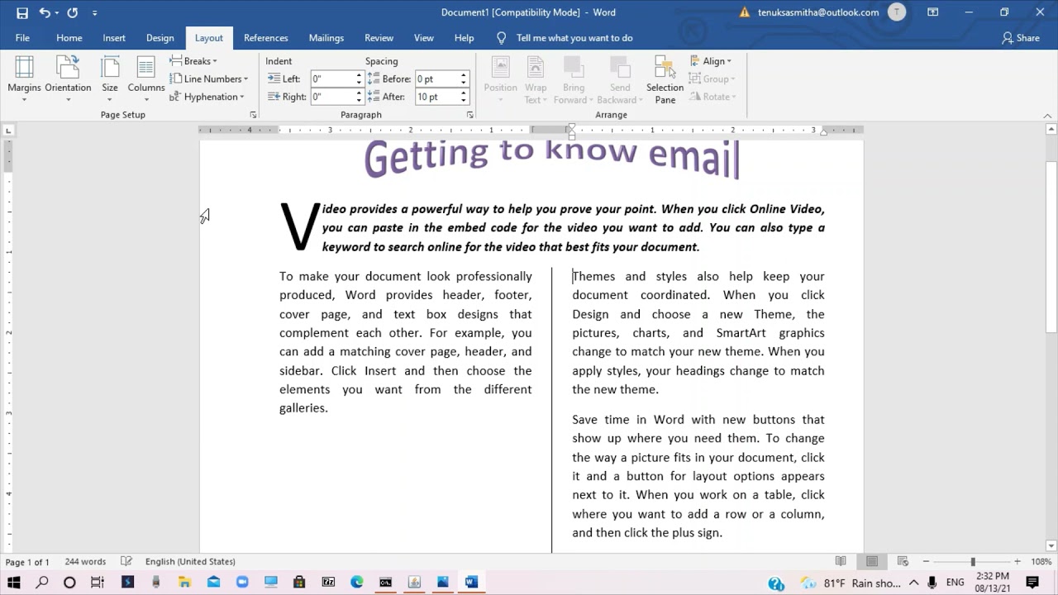The image size is (1058, 595).
Task: Open the Page Setup dialog launcher
Action: click(x=253, y=115)
